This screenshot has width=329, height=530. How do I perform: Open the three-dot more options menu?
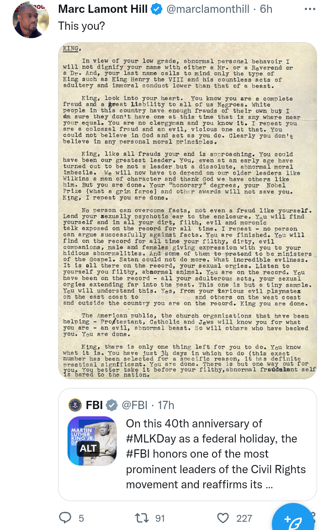[310, 9]
